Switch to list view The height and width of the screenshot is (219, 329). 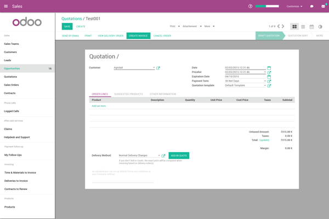[303, 26]
